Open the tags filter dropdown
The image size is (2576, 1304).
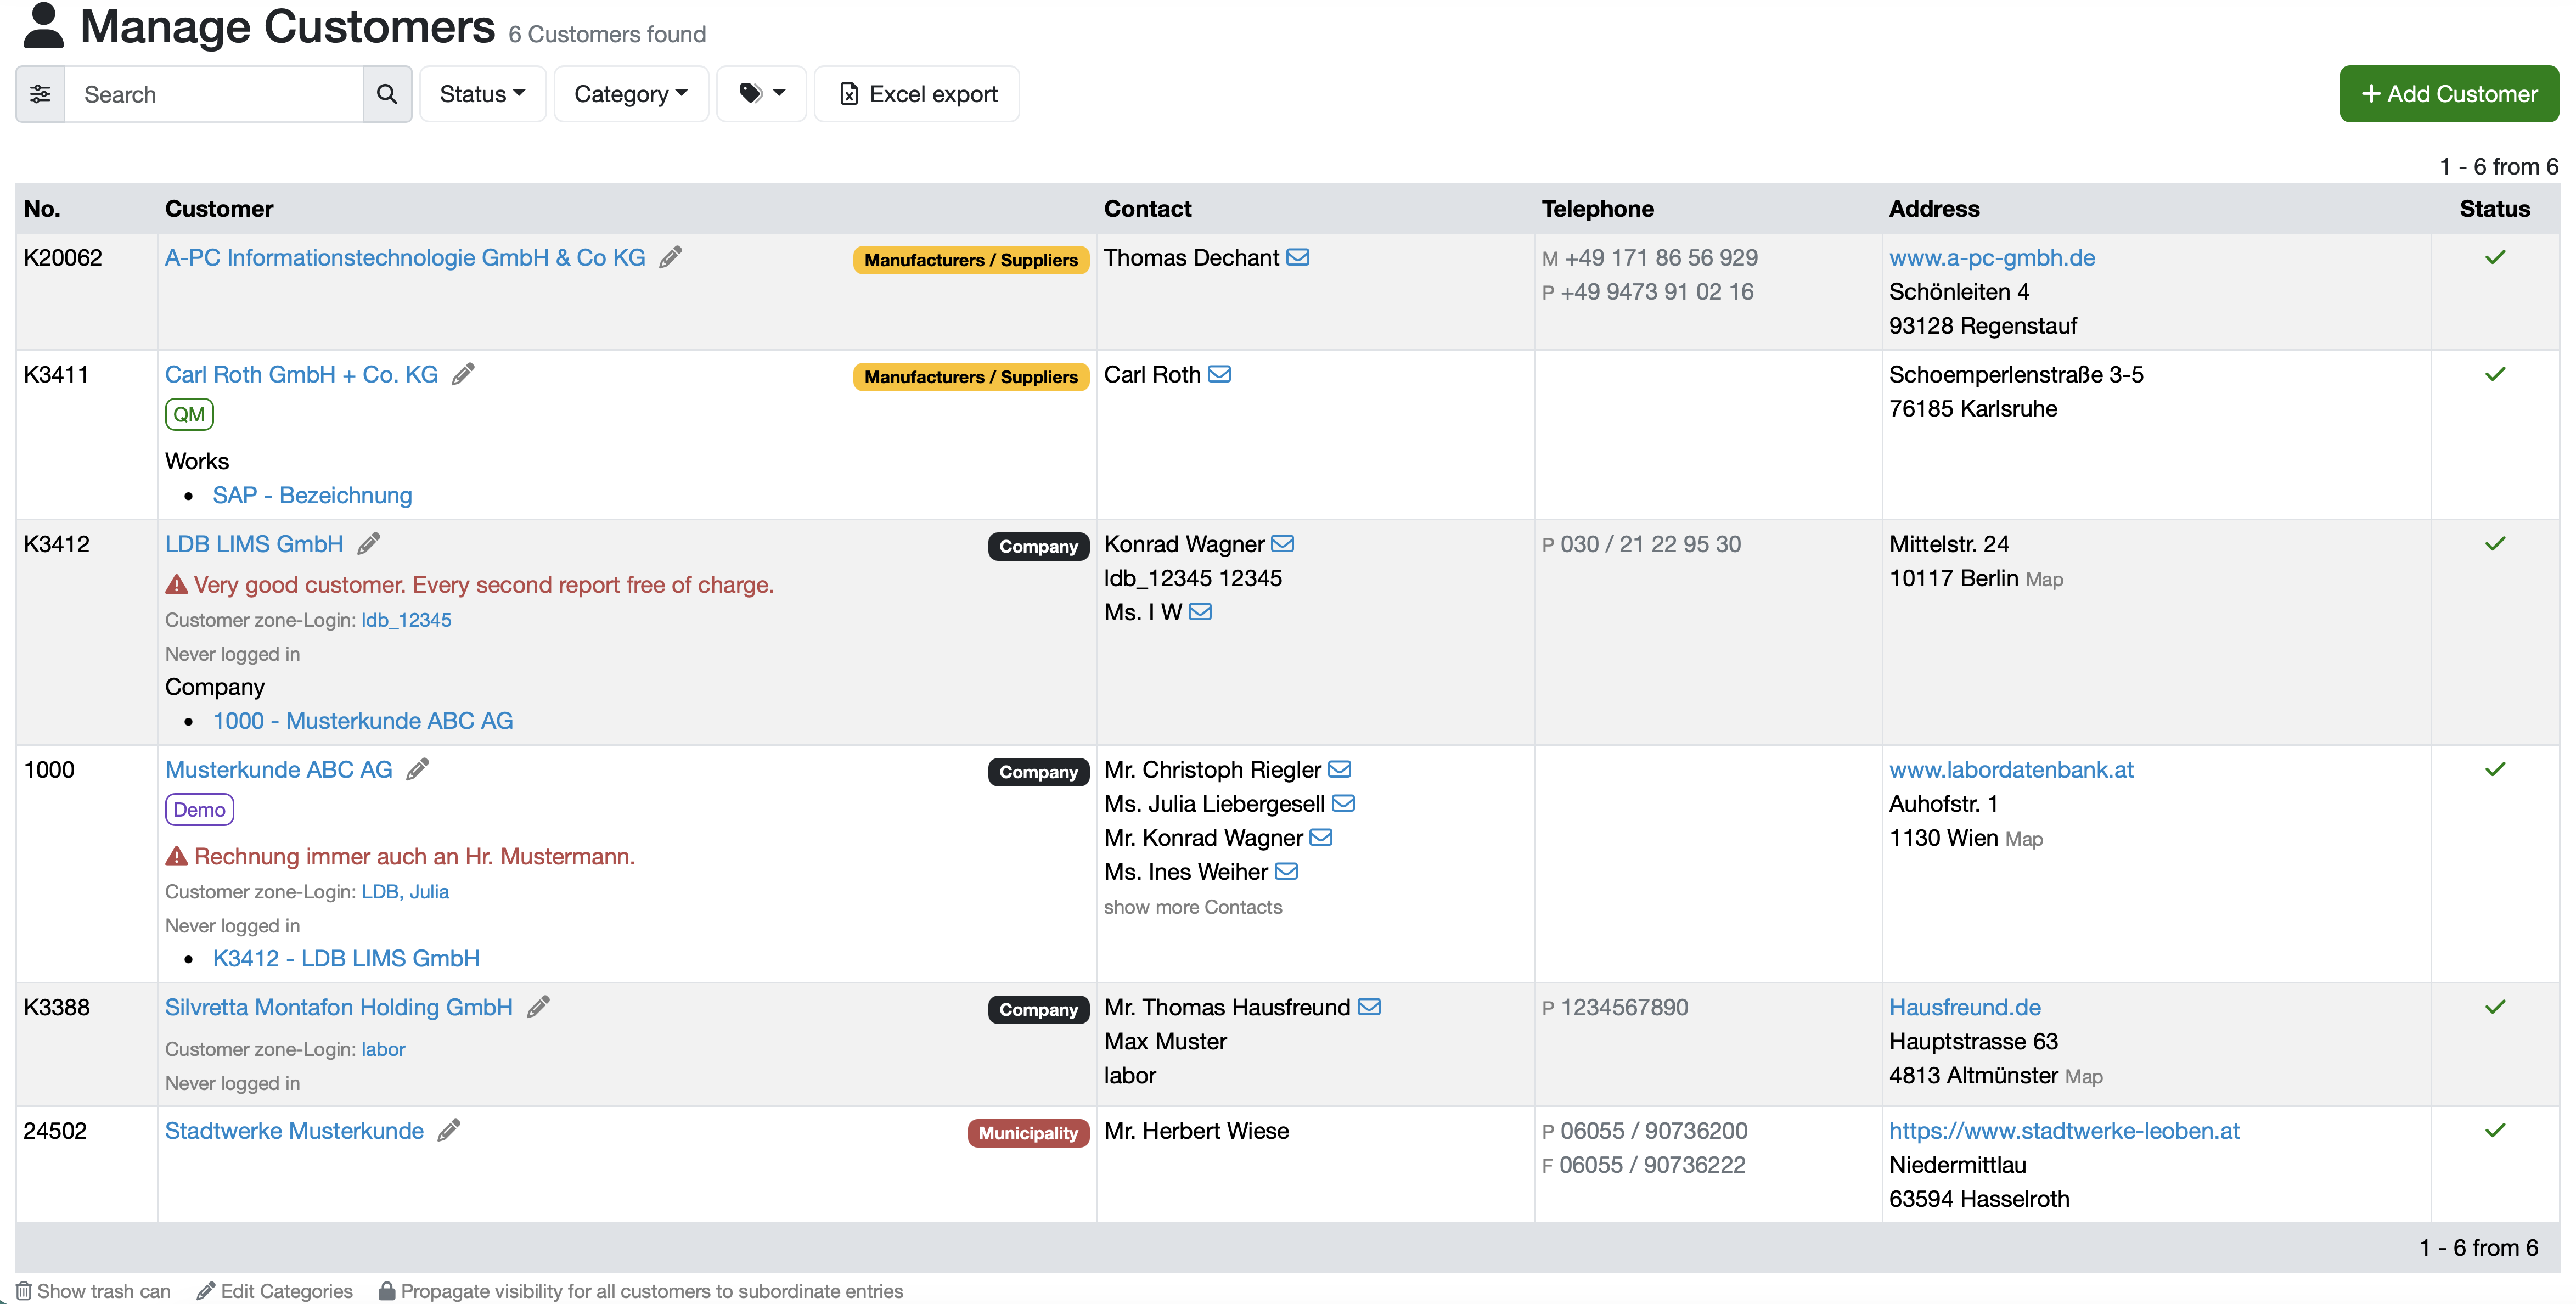tap(762, 94)
